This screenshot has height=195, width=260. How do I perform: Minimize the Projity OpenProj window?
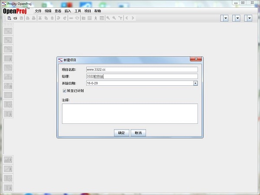[x=236, y=3]
